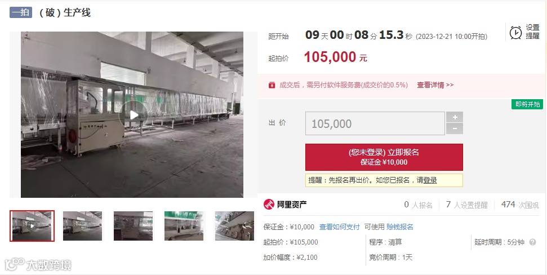
Task: Decrease bid with the minus button
Action: point(455,129)
